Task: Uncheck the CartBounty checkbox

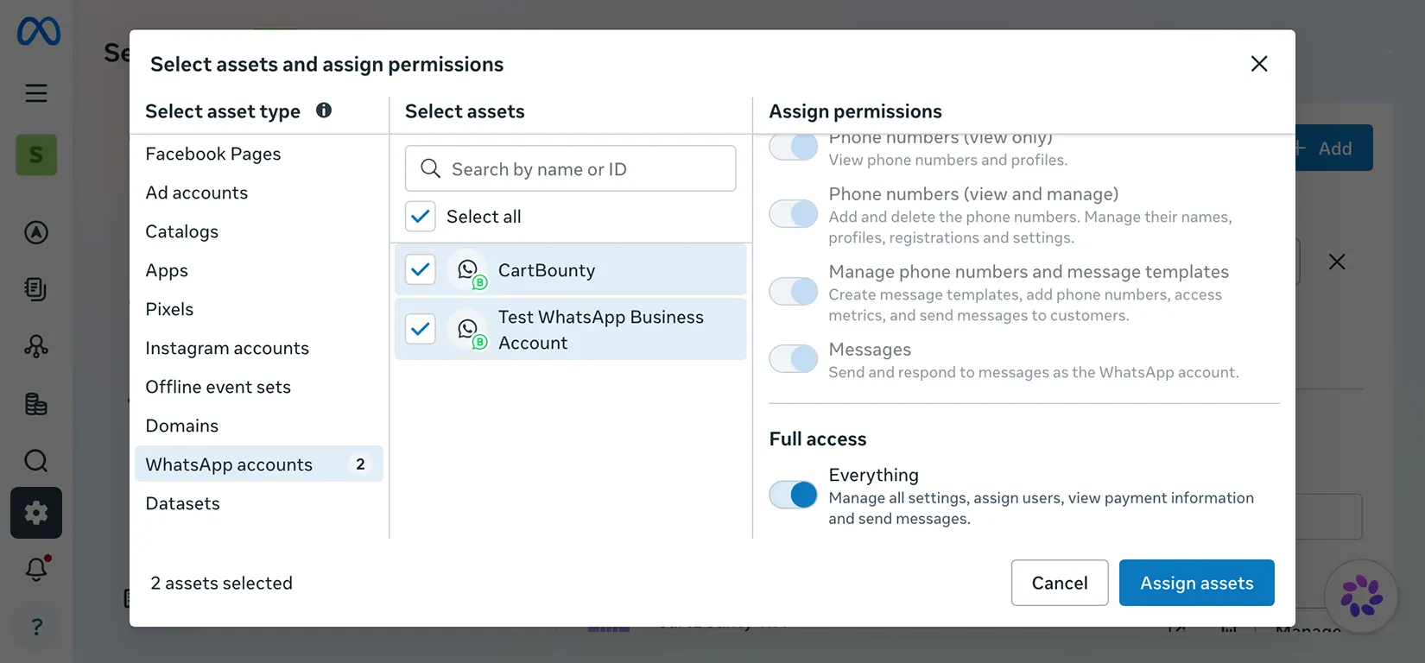Action: point(421,270)
